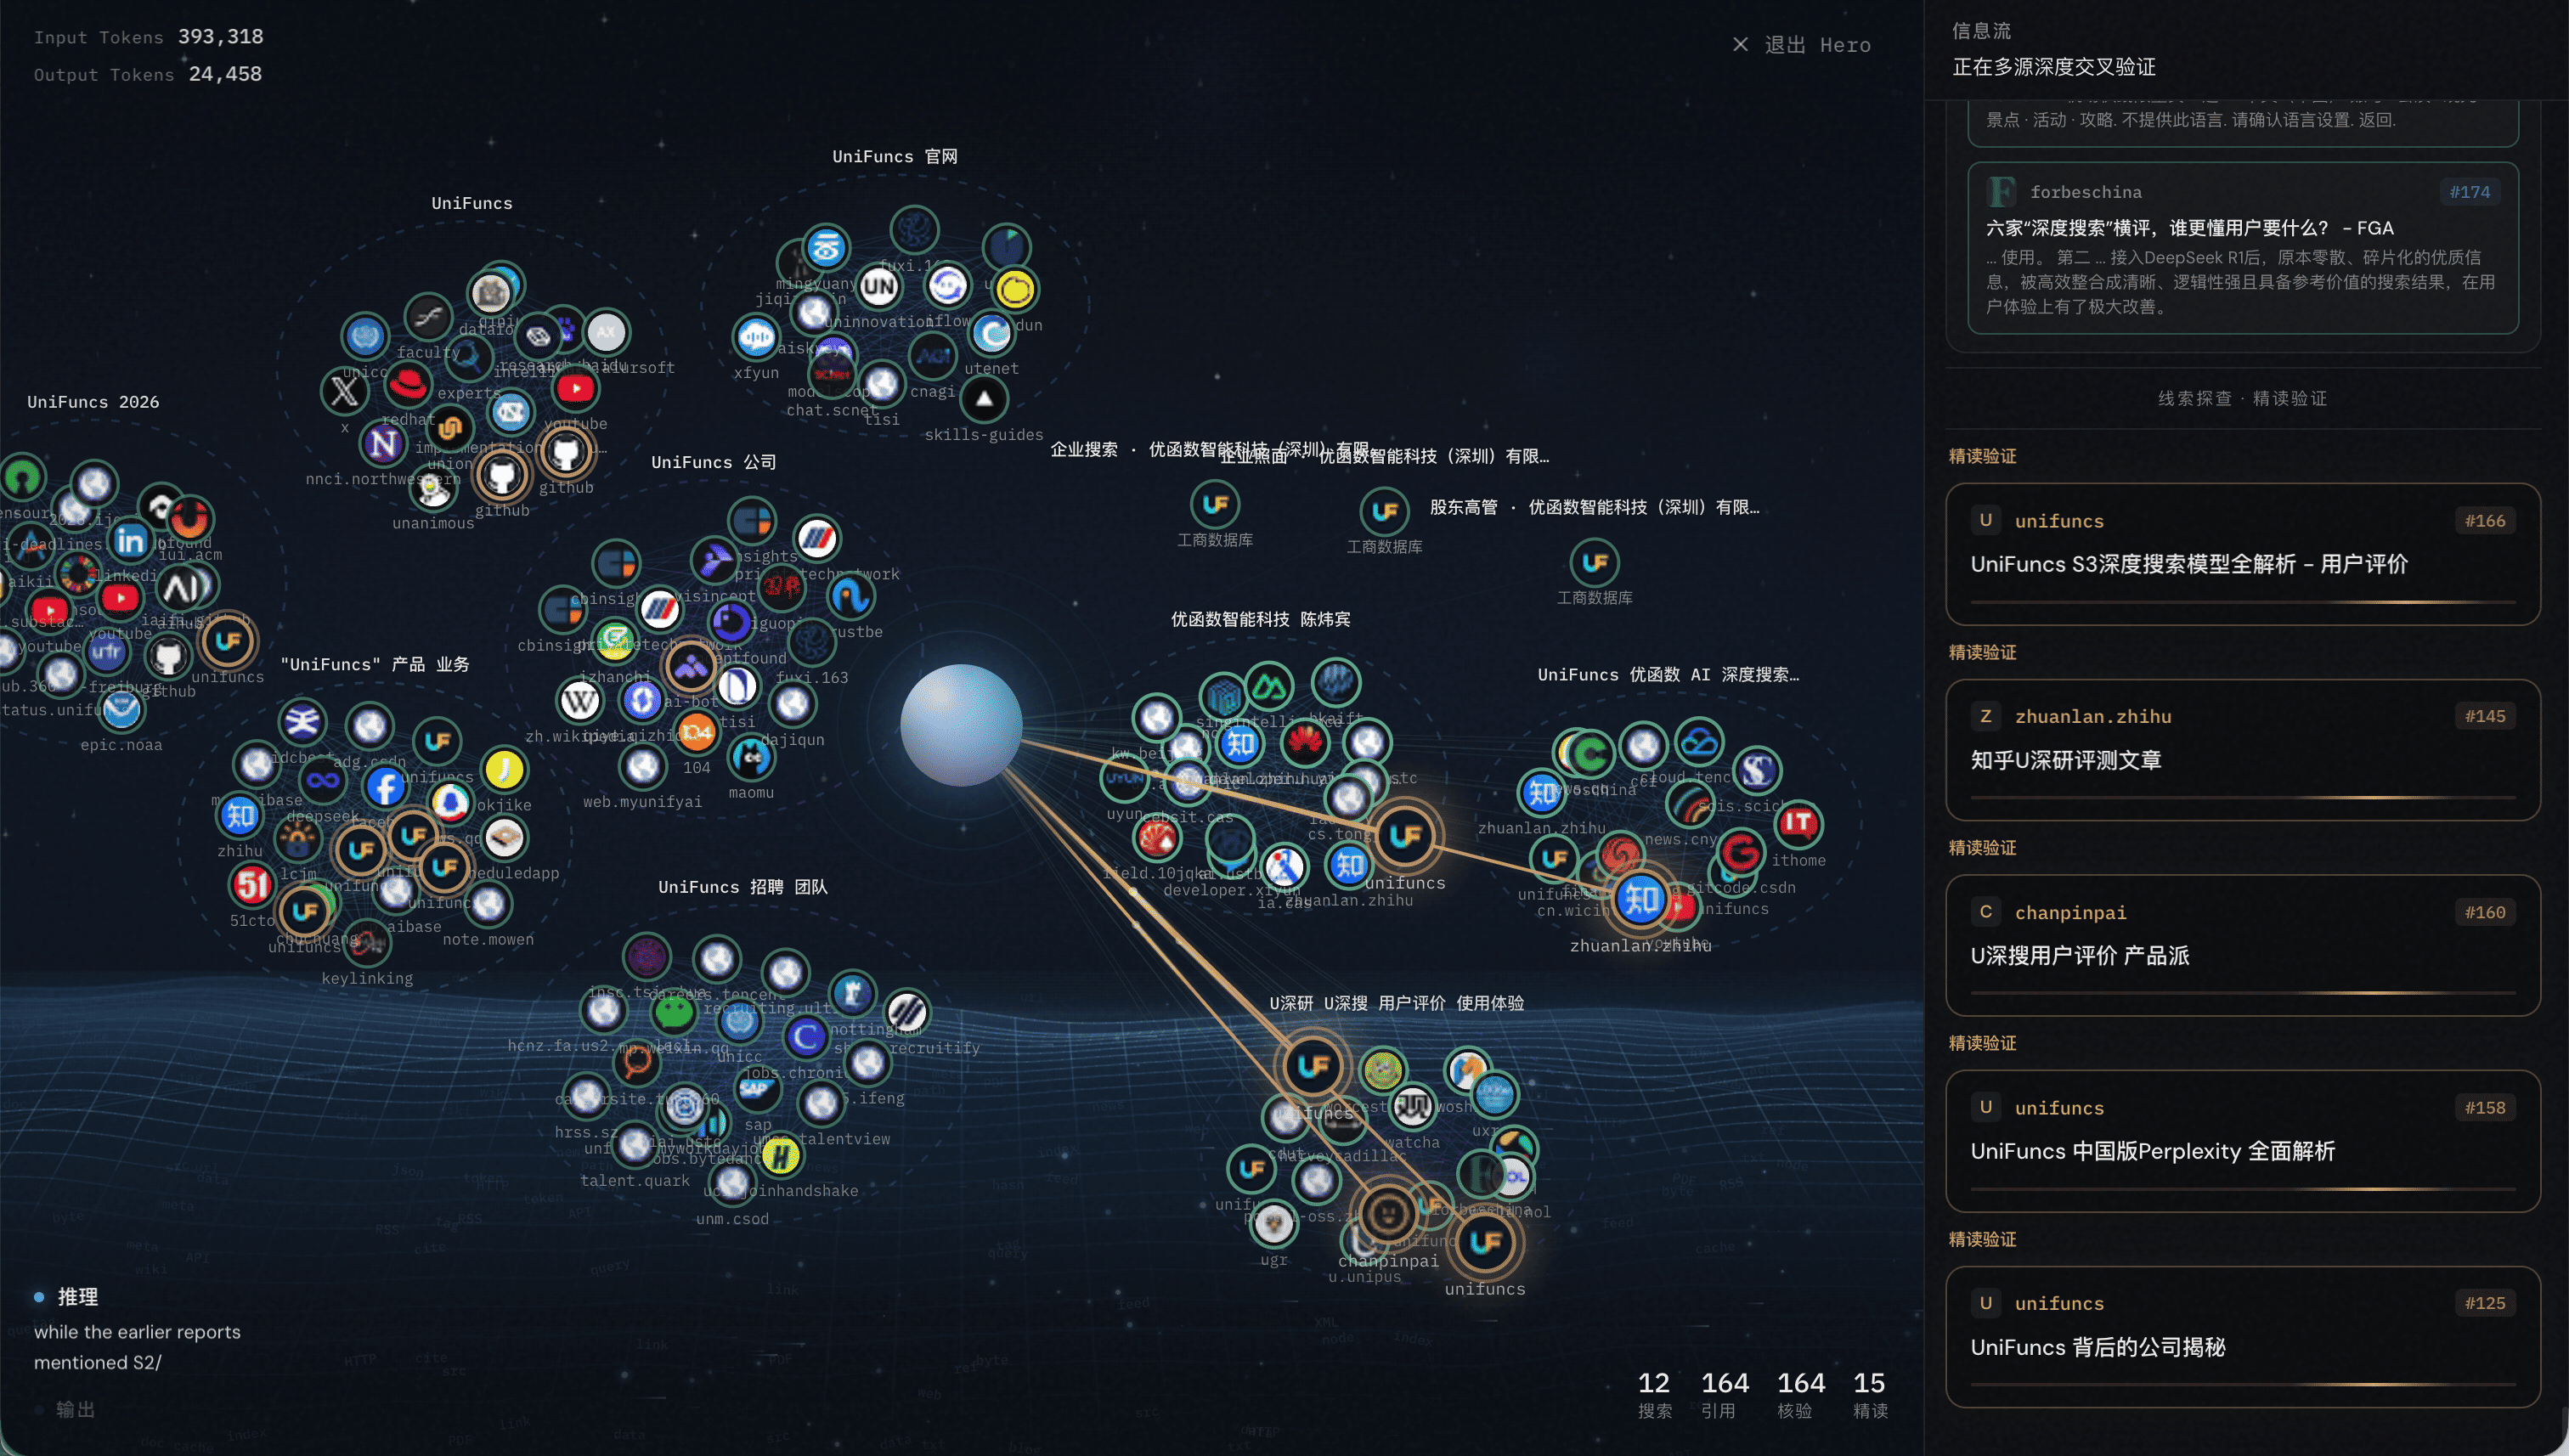The height and width of the screenshot is (1456, 2569).
Task: Select the chanpinpai source node
Action: tap(1387, 1215)
